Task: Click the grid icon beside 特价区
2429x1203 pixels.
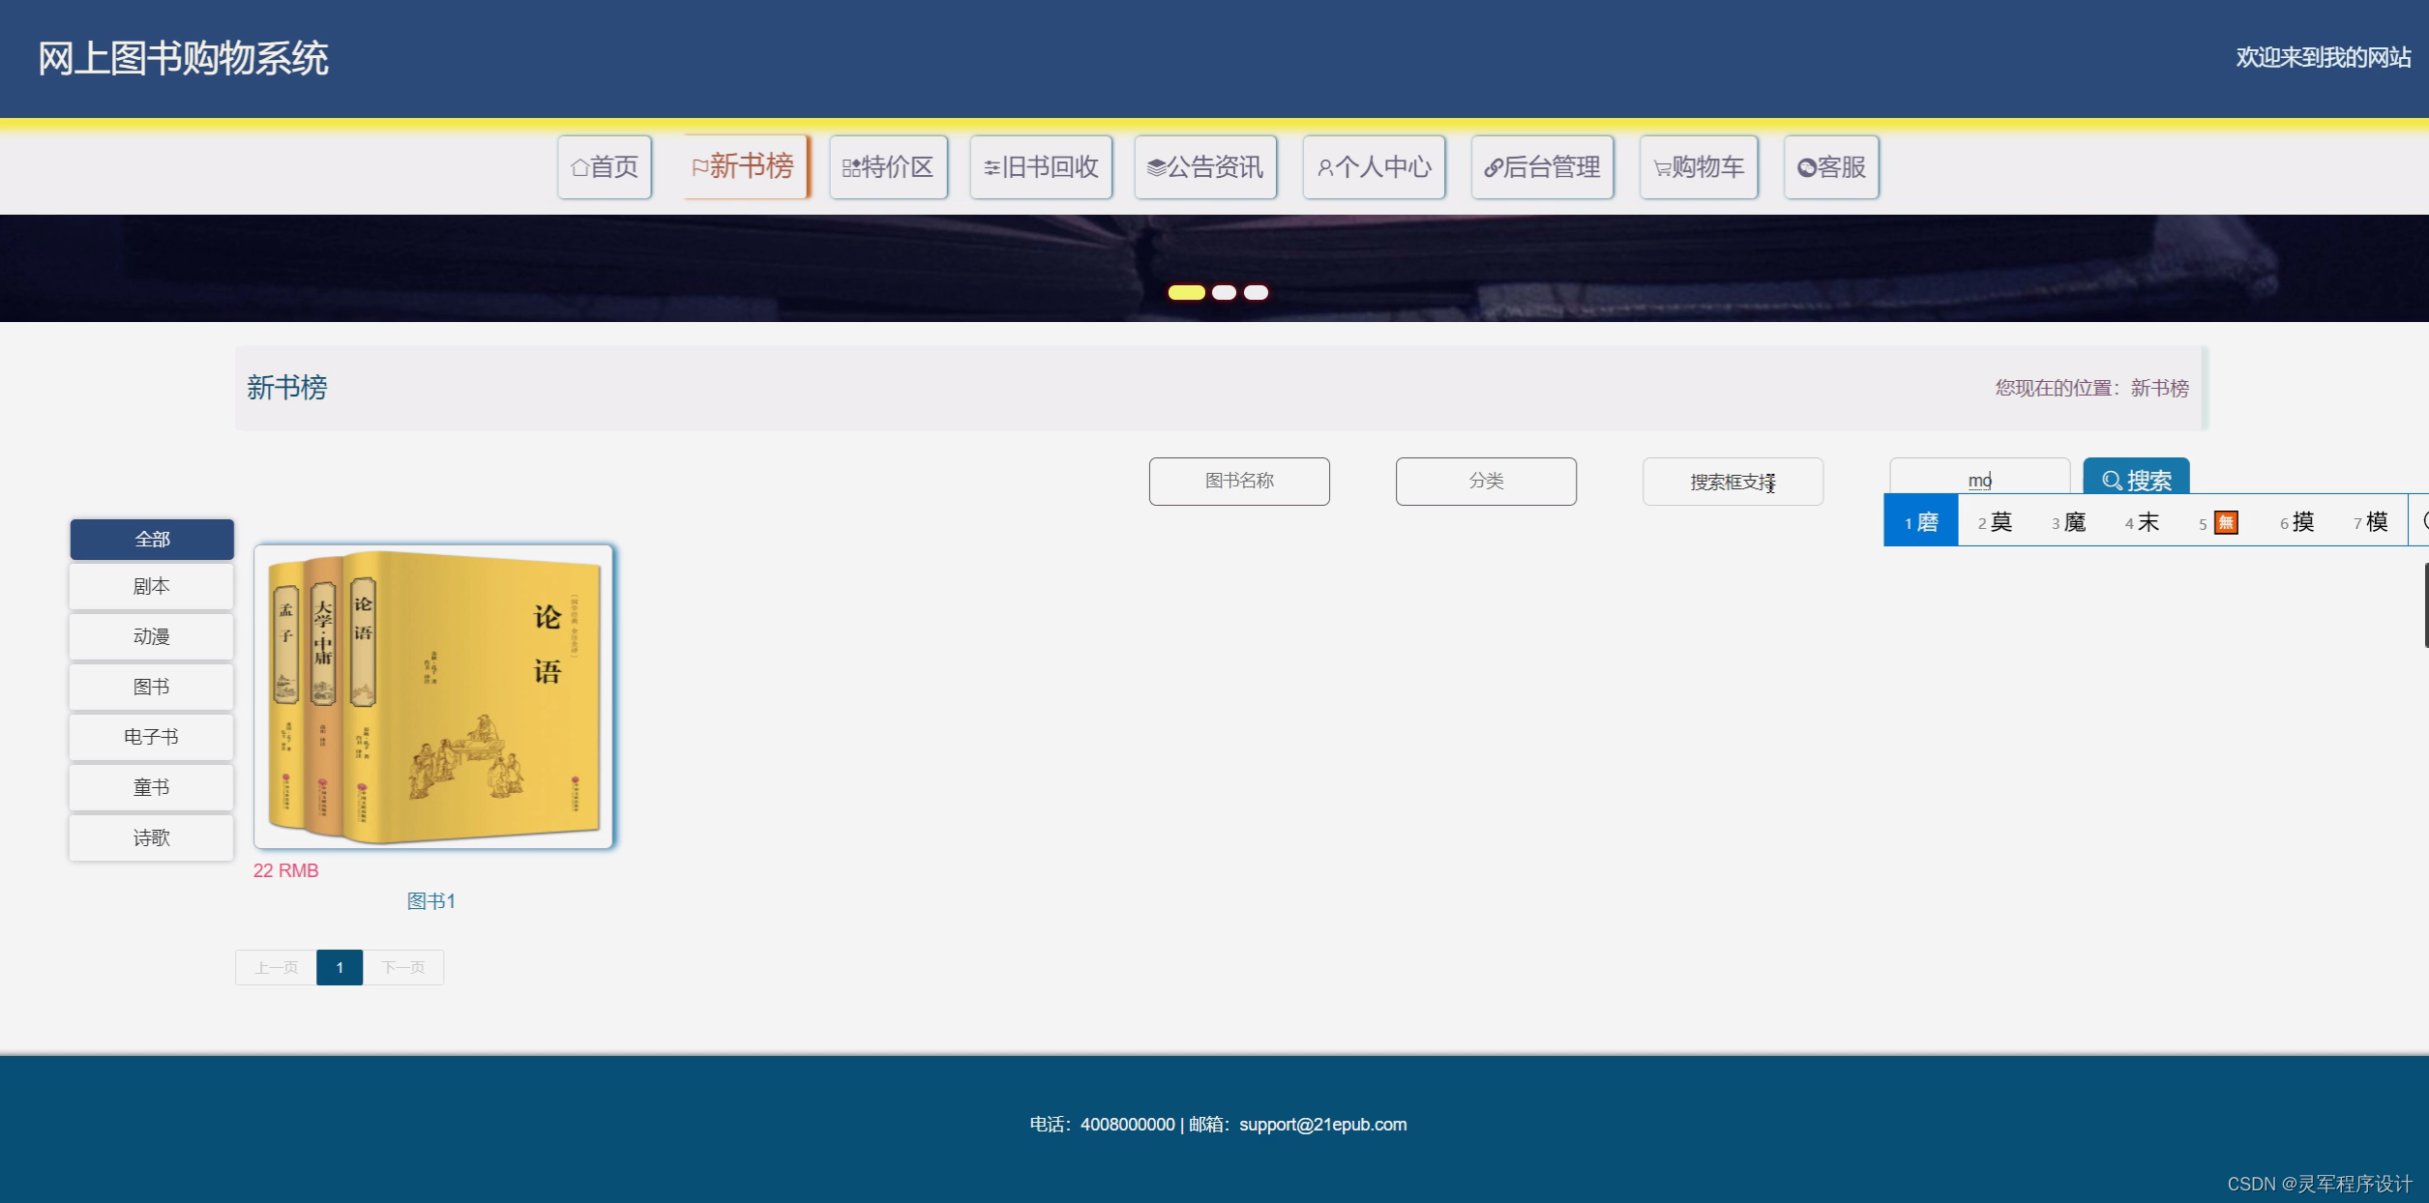Action: point(850,168)
